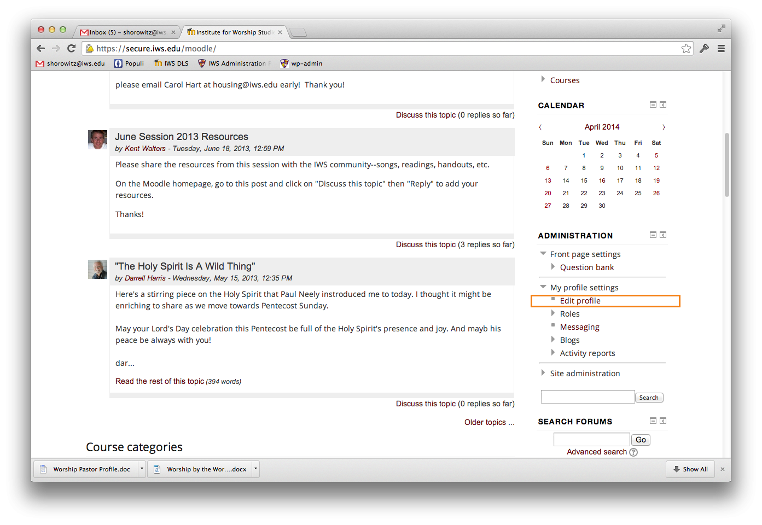This screenshot has height=525, width=762.
Task: Open shorowitz@iws.edu Gmail bookmark
Action: (x=70, y=63)
